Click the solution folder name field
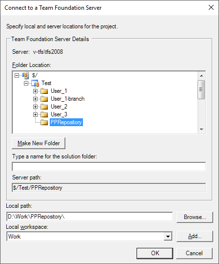Viewport: 219px width, 264px height. (x=109, y=167)
